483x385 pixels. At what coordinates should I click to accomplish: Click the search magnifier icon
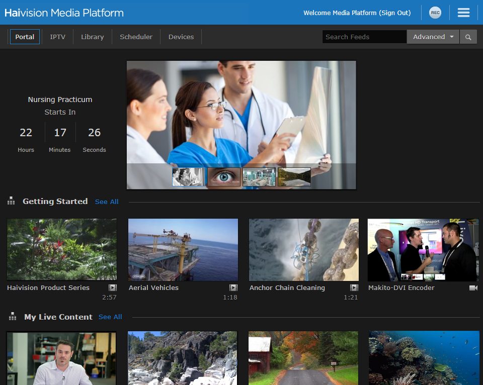pos(468,37)
